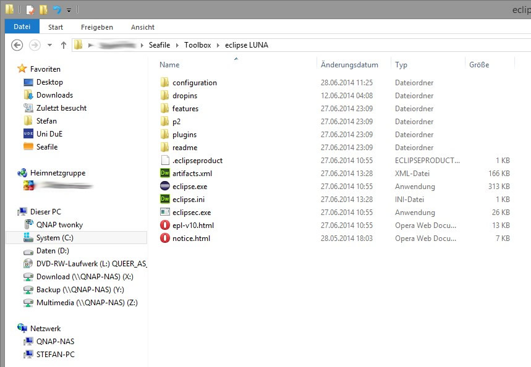This screenshot has width=531, height=367.
Task: Open quick access toolbar customize dropdown
Action: tap(69, 11)
